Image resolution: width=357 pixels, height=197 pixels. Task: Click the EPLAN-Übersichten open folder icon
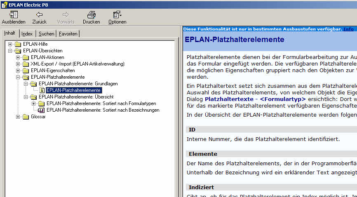[x=18, y=51]
